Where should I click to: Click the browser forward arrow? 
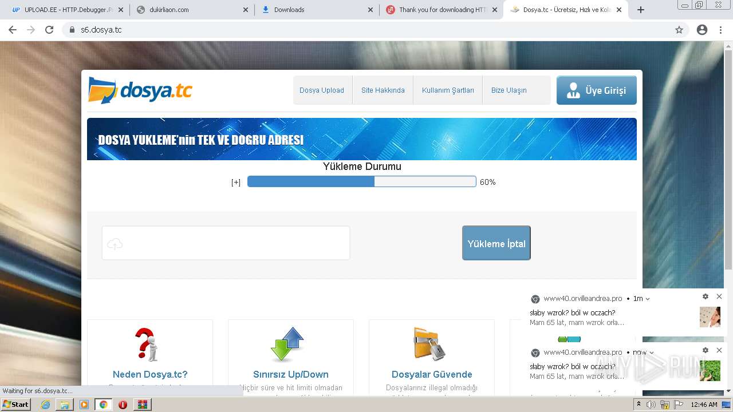pos(31,30)
